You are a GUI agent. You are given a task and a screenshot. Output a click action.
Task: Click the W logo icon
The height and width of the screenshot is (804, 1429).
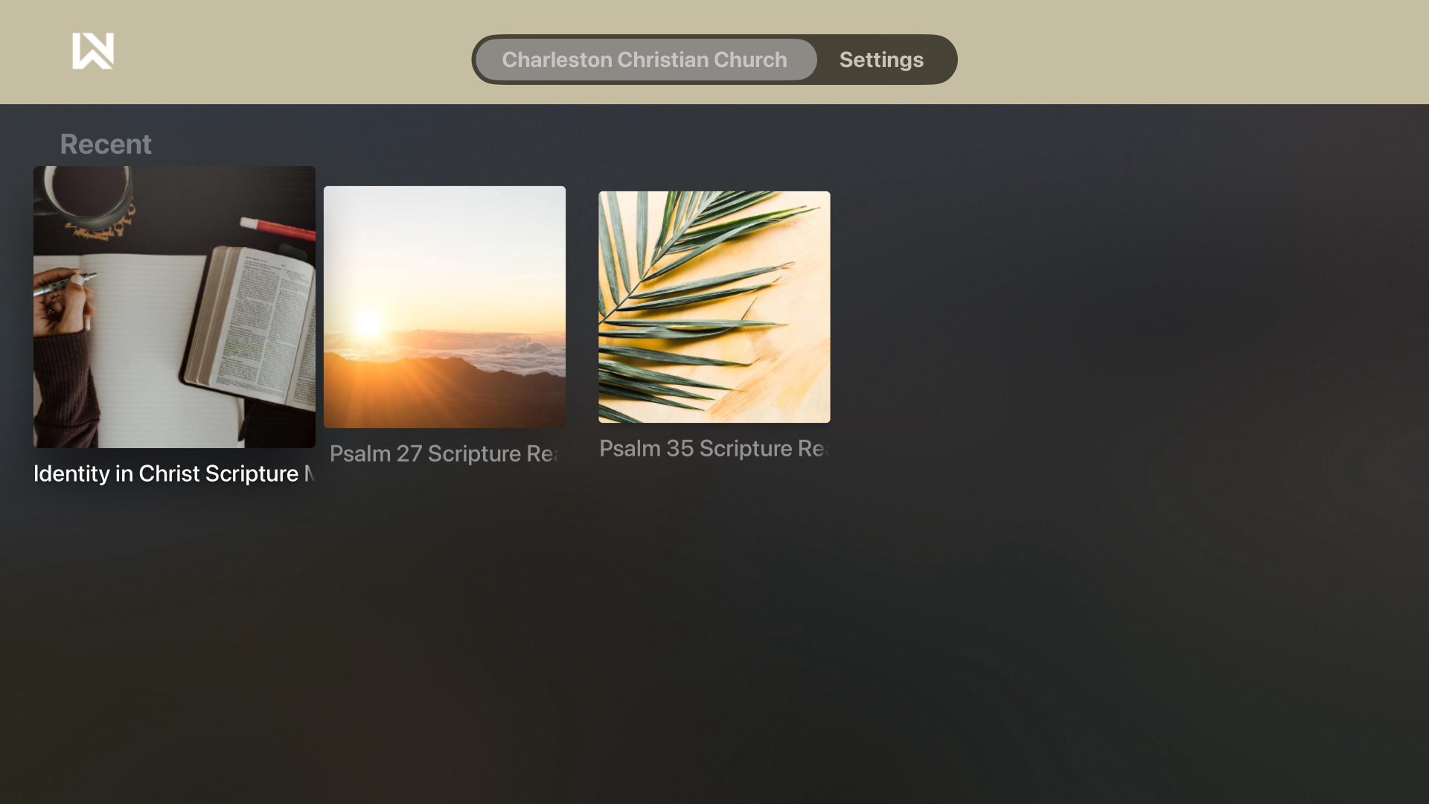93,51
